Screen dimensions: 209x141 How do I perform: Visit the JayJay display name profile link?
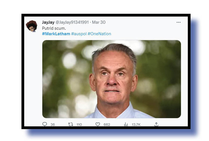[x=48, y=22]
